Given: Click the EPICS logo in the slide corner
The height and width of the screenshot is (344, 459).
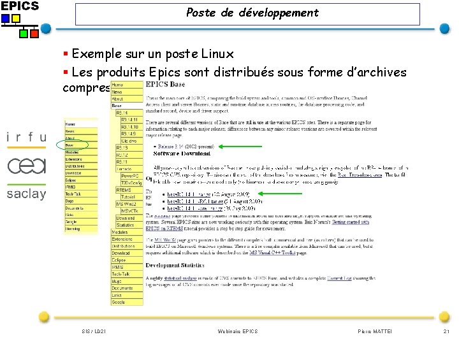Looking at the screenshot, I should point(20,19).
